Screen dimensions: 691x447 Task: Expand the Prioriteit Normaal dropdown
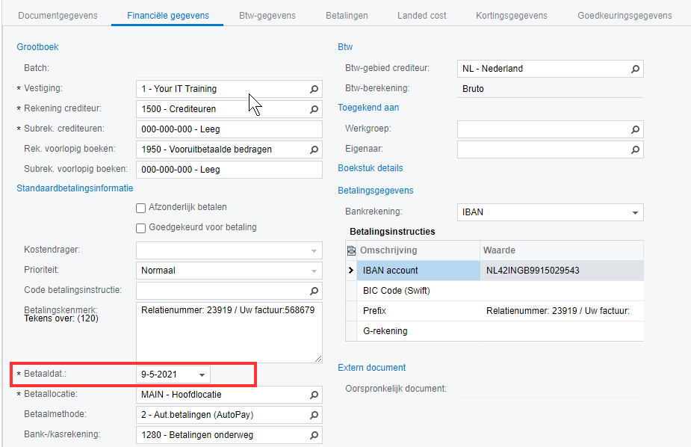pyautogui.click(x=314, y=271)
